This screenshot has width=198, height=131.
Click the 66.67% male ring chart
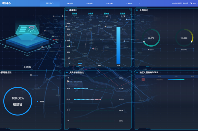click(151, 38)
